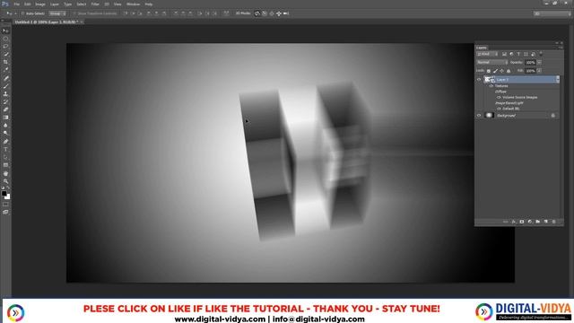574x323 pixels.
Task: Select the Move tool
Action: [5, 31]
